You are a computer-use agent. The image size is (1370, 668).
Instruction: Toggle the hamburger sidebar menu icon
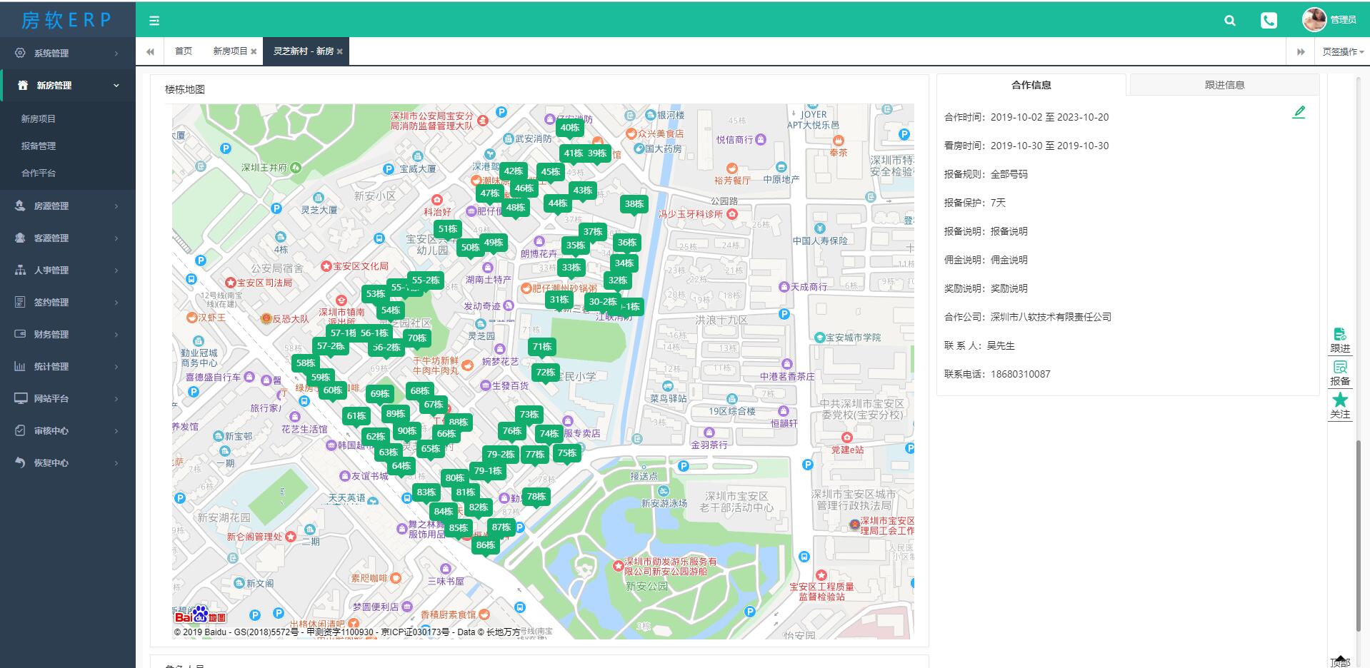[x=154, y=21]
